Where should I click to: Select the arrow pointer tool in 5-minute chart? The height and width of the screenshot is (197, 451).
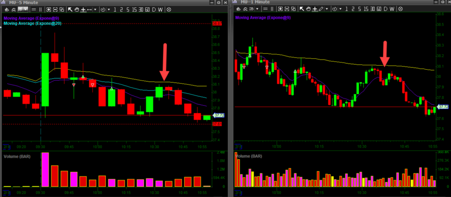(x=70, y=9)
